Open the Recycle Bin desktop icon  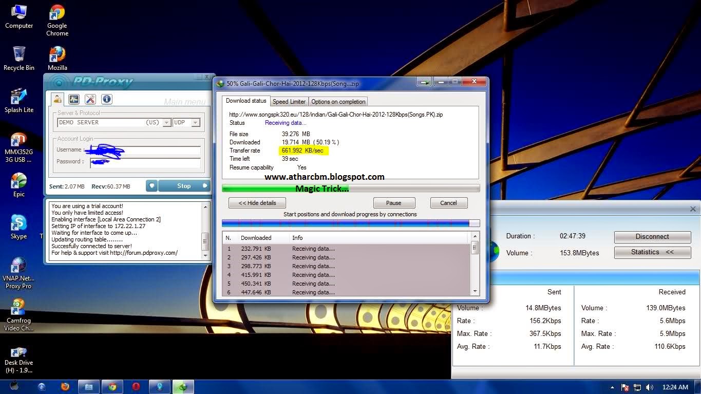click(19, 58)
